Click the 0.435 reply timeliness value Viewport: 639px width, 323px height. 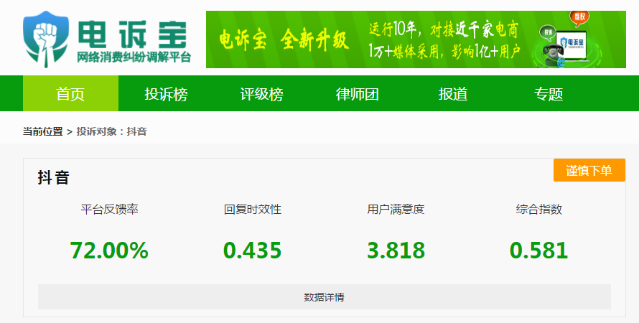[252, 250]
